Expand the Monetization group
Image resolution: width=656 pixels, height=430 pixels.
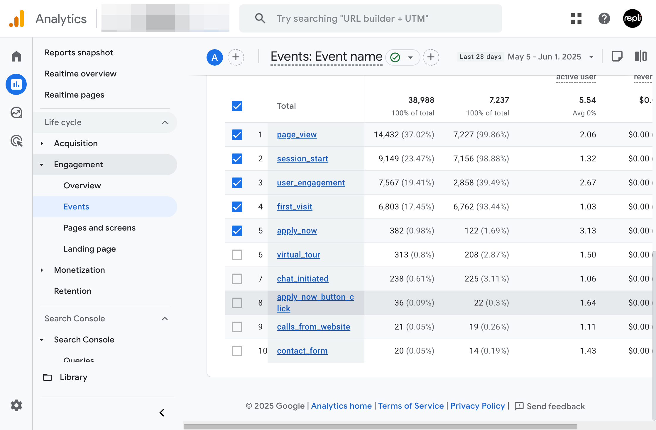pyautogui.click(x=42, y=270)
